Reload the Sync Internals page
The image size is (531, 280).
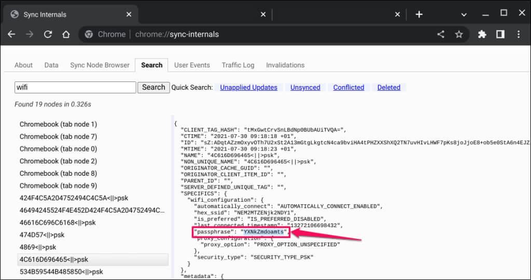pos(48,34)
